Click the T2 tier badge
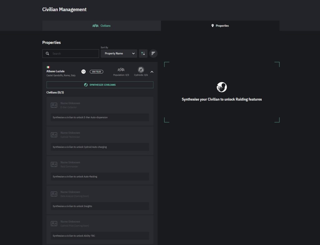Viewport: 320px width, 245px height. pyautogui.click(x=83, y=72)
